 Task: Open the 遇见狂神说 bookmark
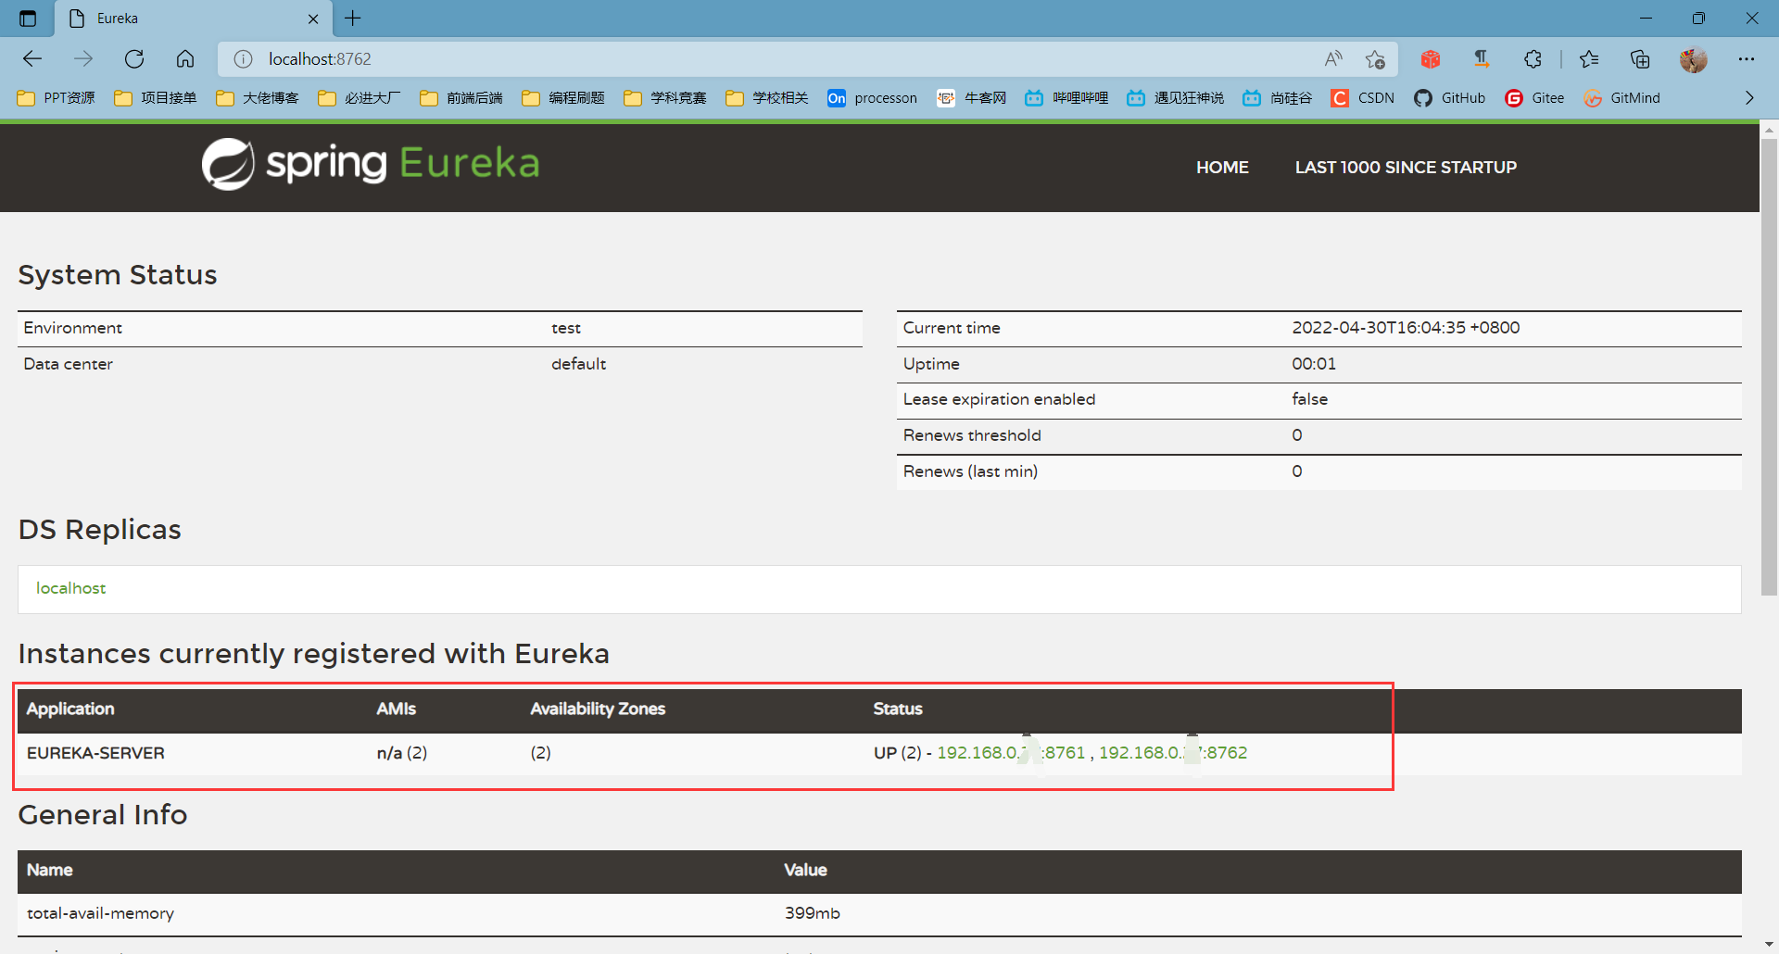pos(1175,98)
